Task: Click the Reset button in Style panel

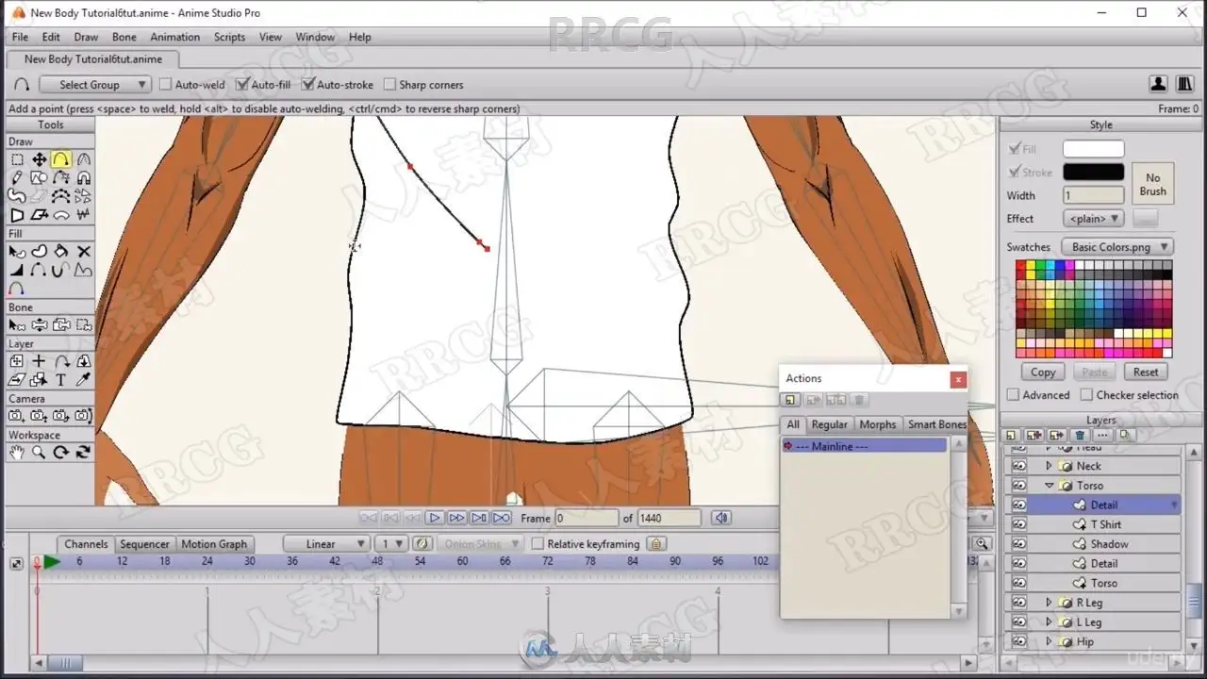Action: (1146, 372)
